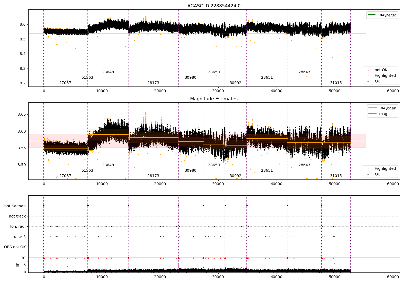Click OBSID label 28173 in top plot

tap(153, 83)
